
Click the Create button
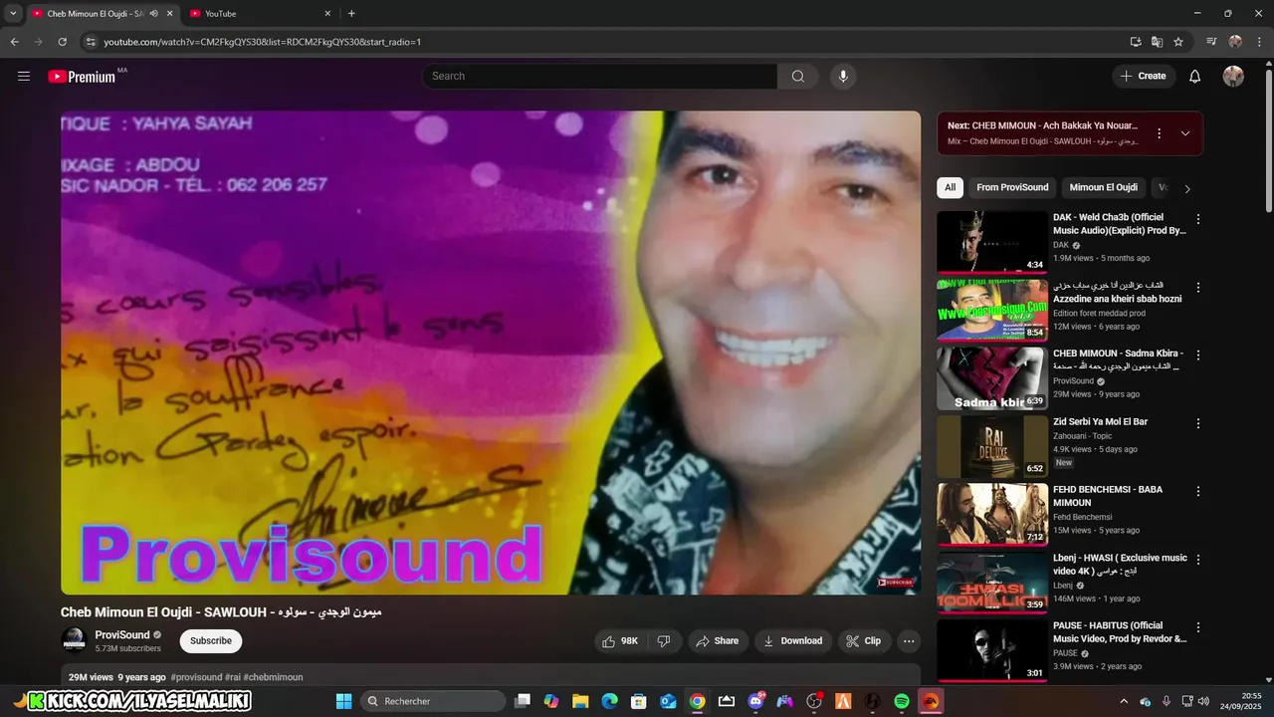(1144, 76)
